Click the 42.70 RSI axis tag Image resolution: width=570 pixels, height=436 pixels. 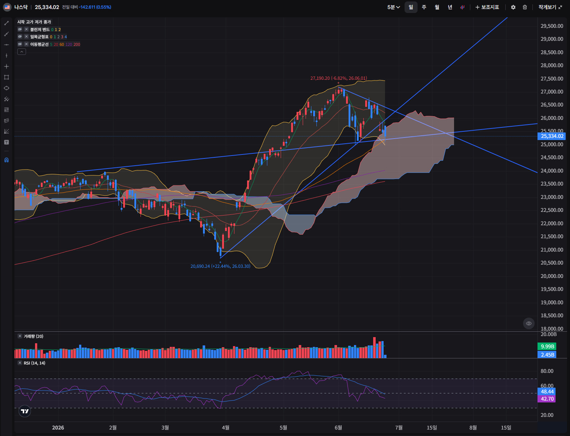[x=547, y=399]
